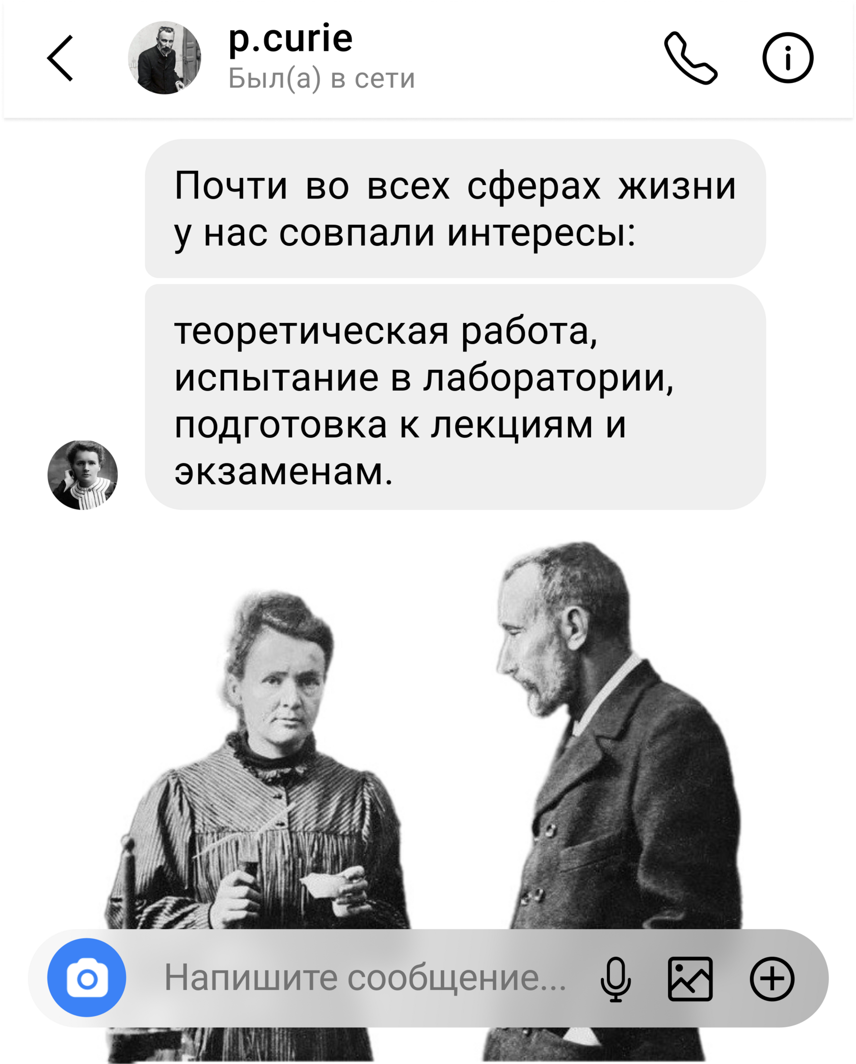Image resolution: width=856 pixels, height=1064 pixels.
Task: Go back using the left chevron arrow
Action: tap(60, 58)
